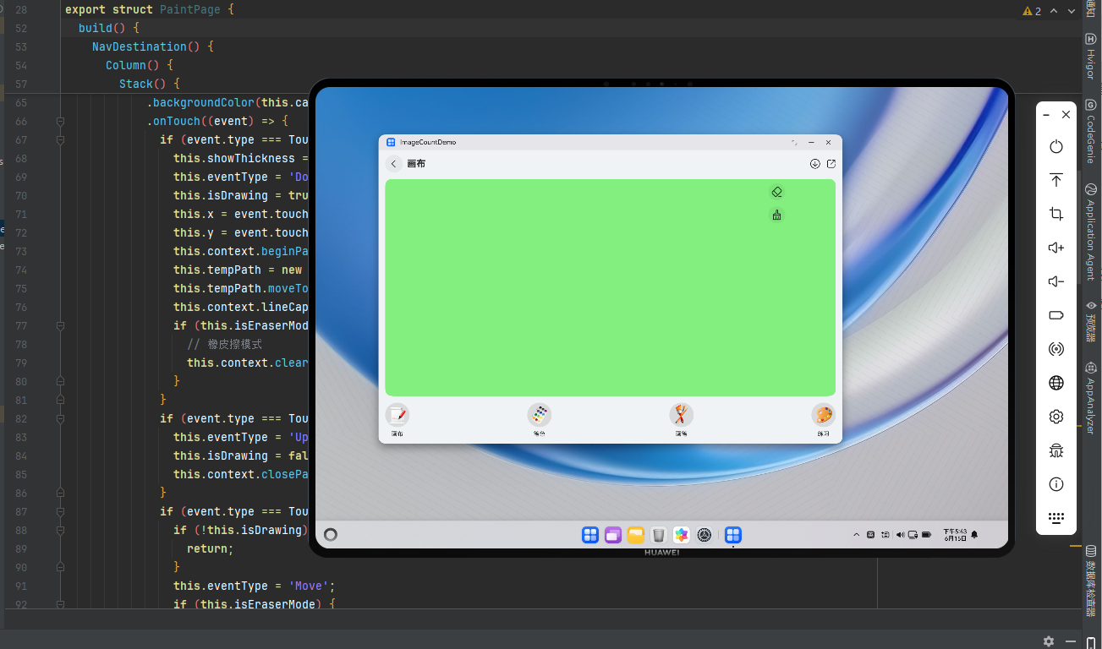Open the Hvigor side panel
The image size is (1102, 649).
click(1091, 57)
